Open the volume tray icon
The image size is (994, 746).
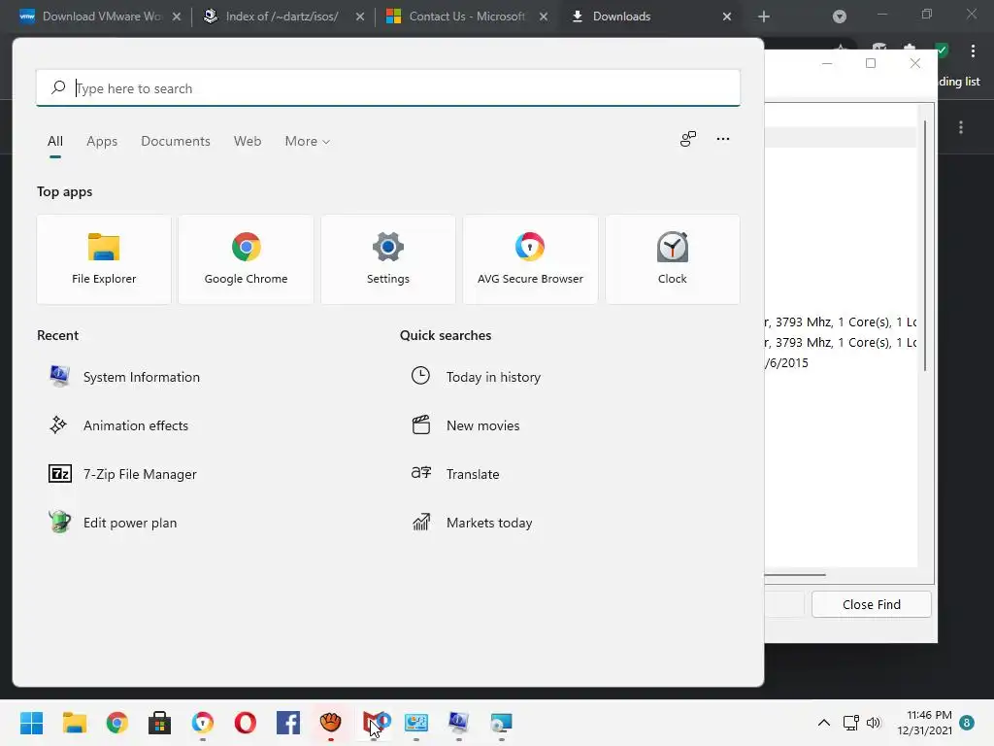[x=874, y=723]
